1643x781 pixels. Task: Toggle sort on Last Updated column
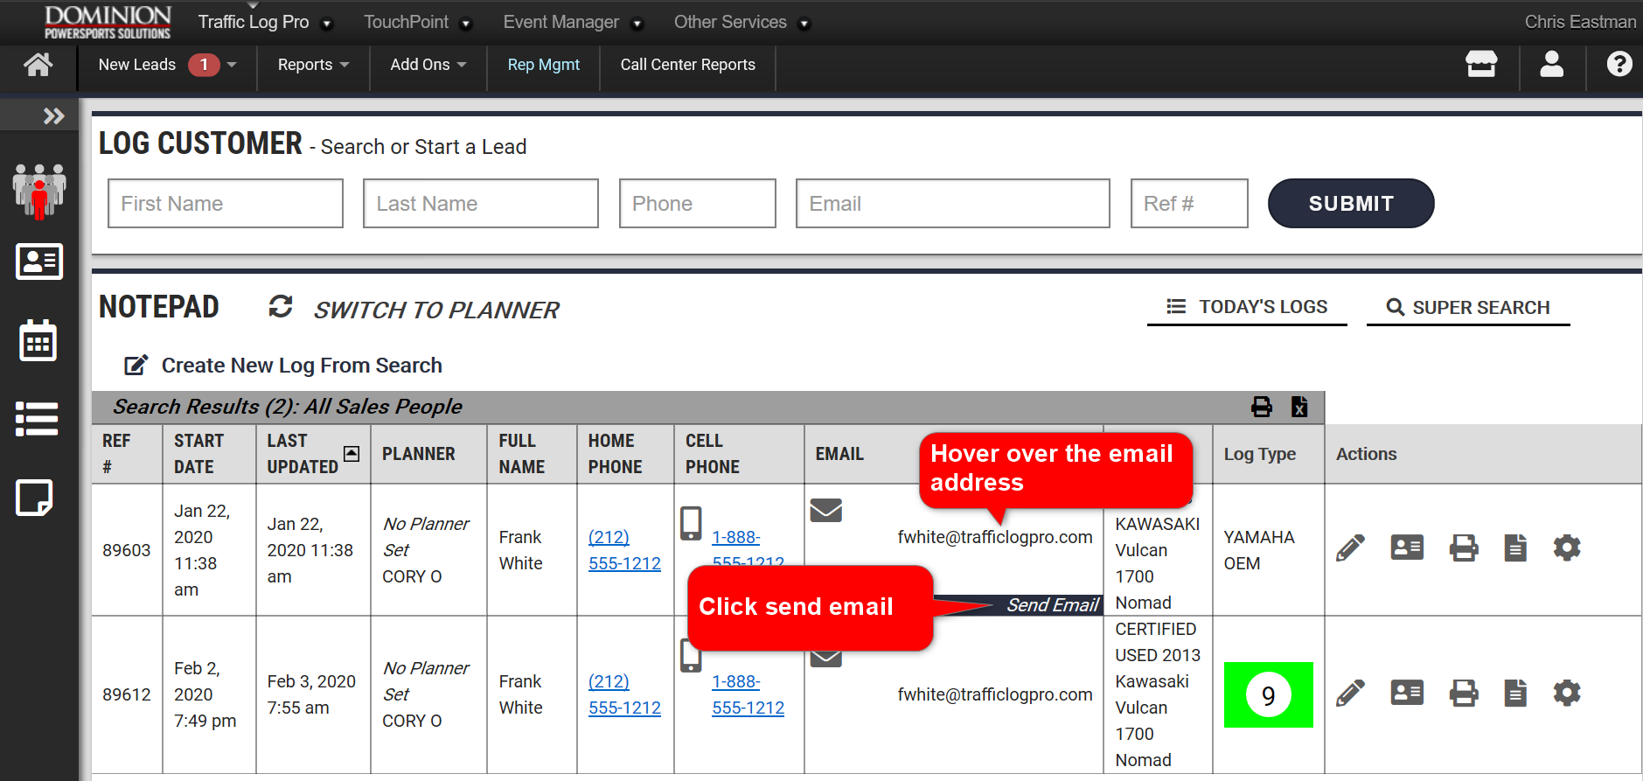[352, 453]
